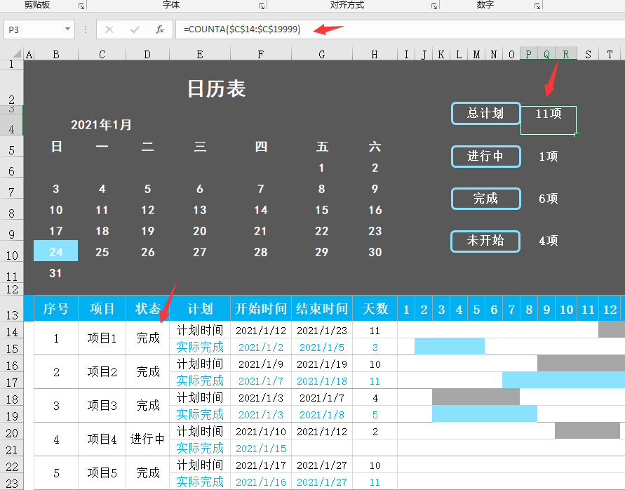Select row 13 header
The image size is (625, 490).
coord(12,308)
